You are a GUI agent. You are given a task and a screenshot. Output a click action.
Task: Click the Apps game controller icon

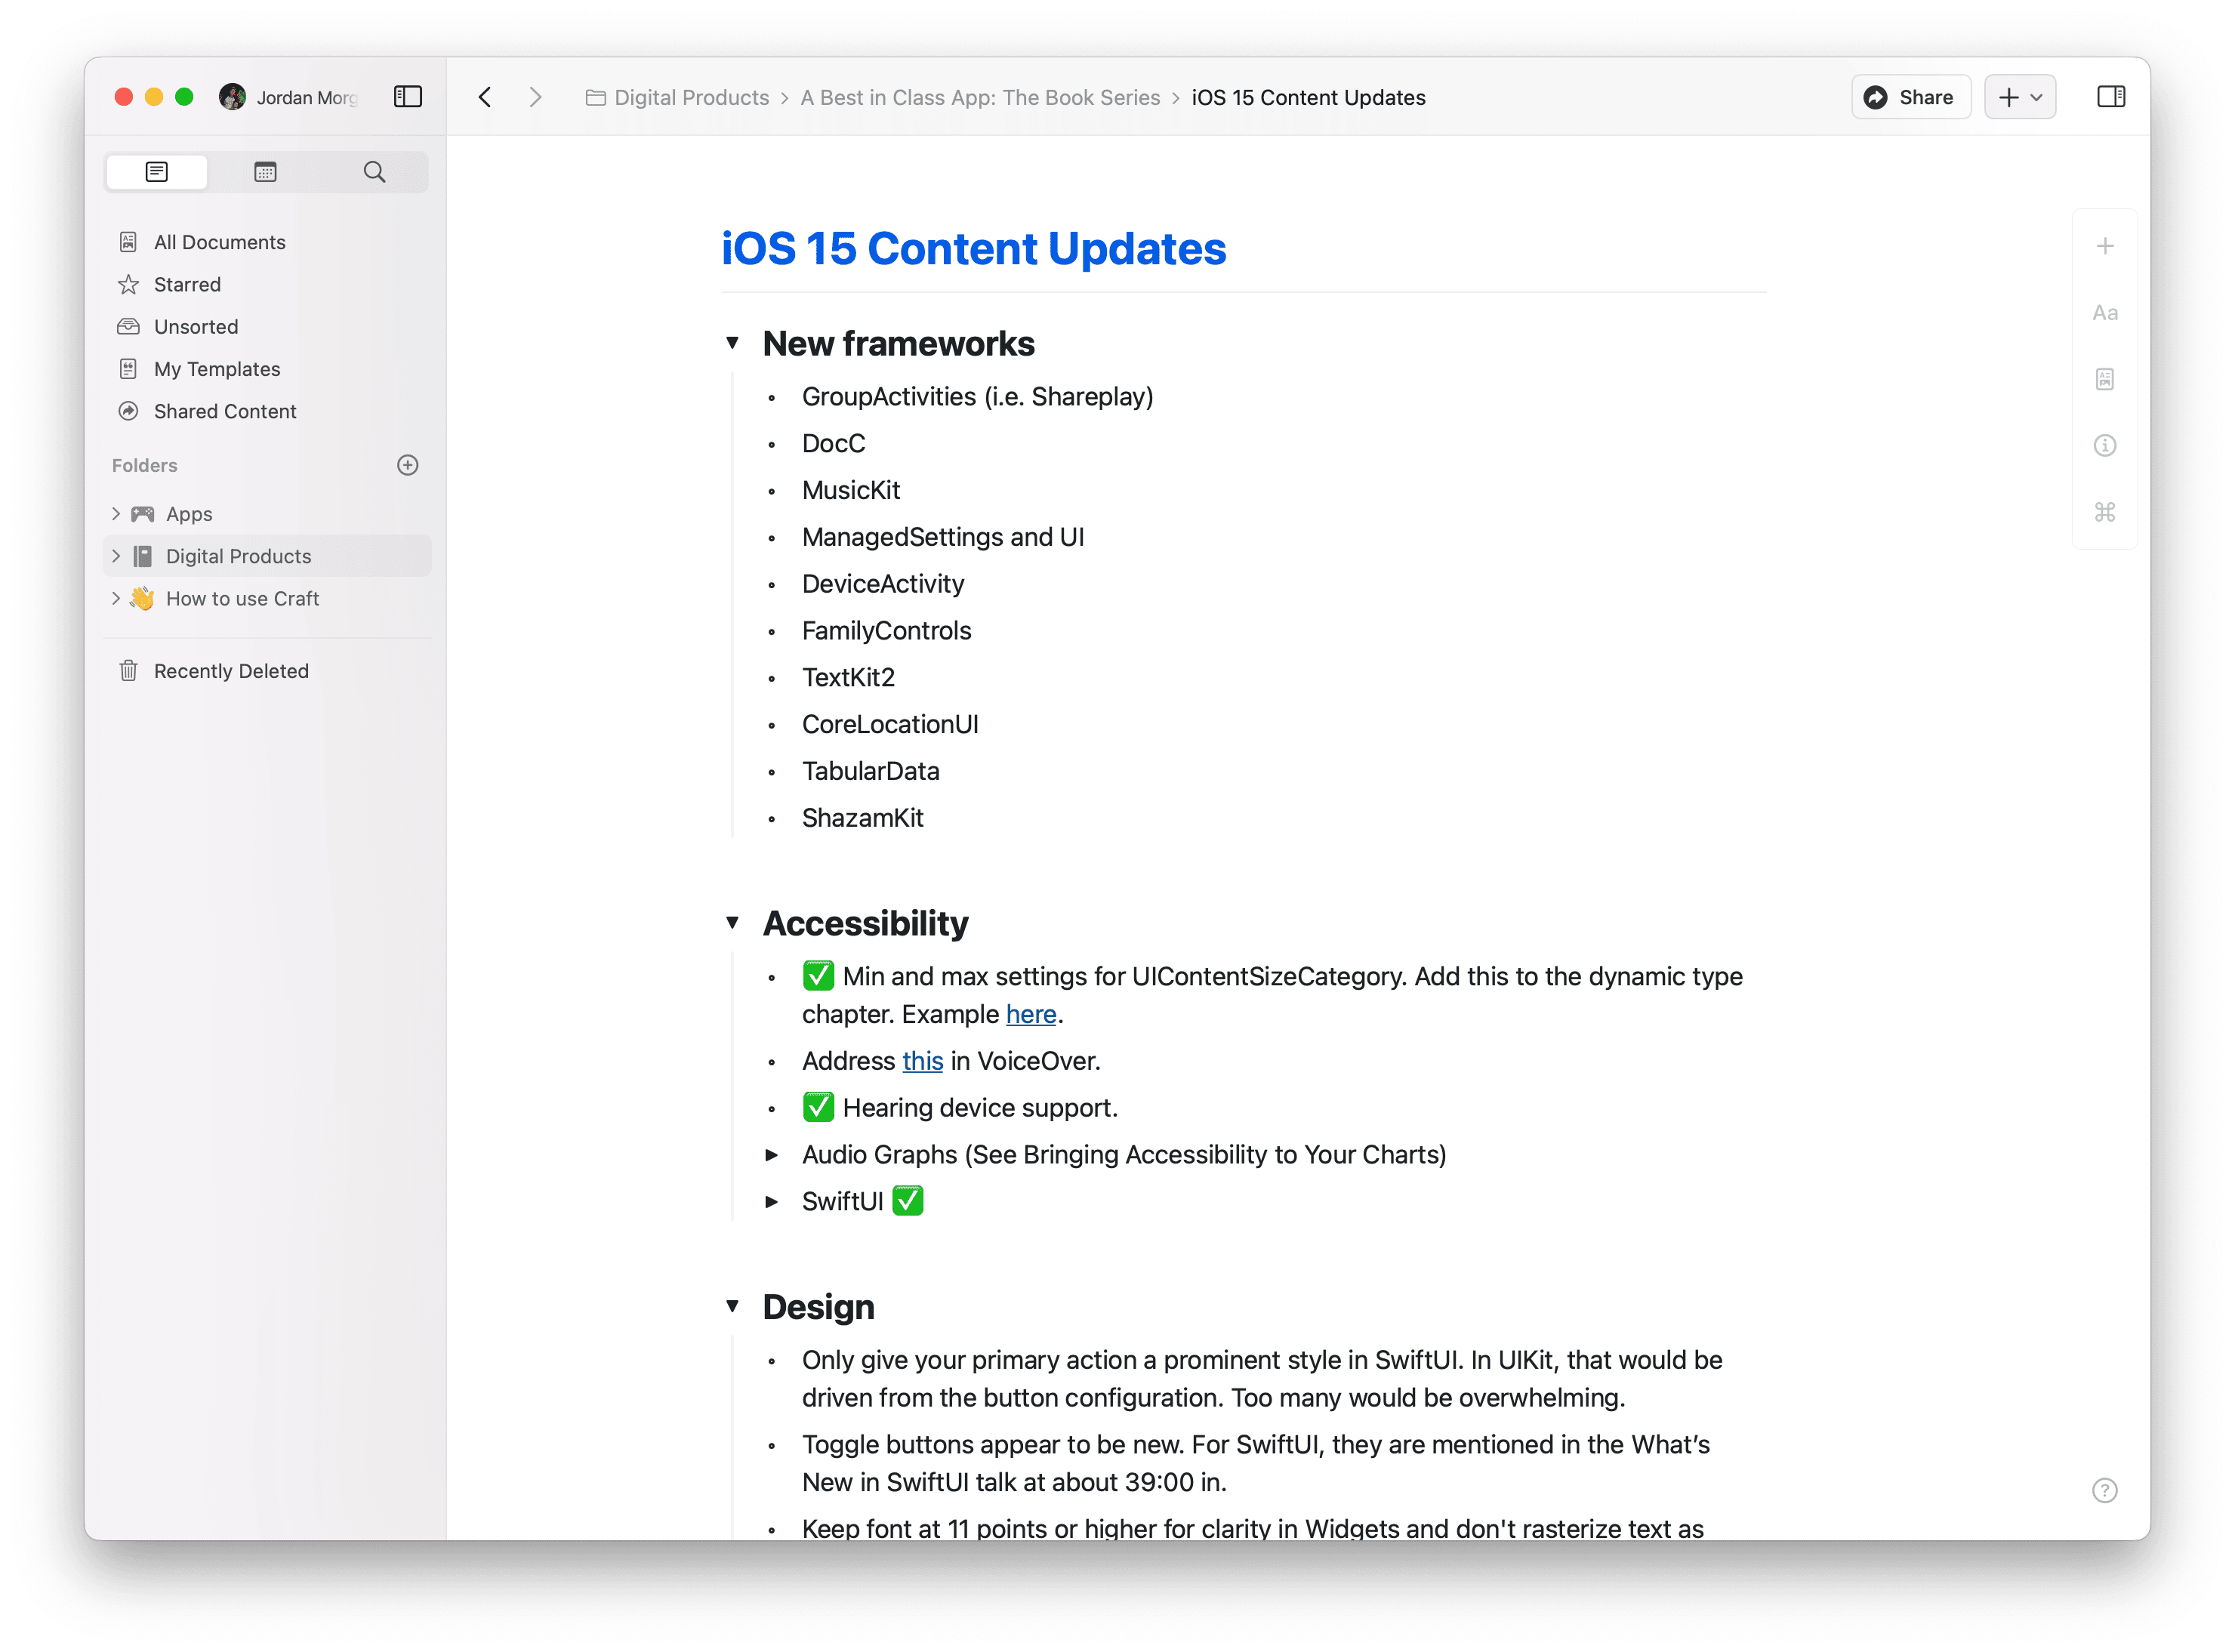pos(143,514)
